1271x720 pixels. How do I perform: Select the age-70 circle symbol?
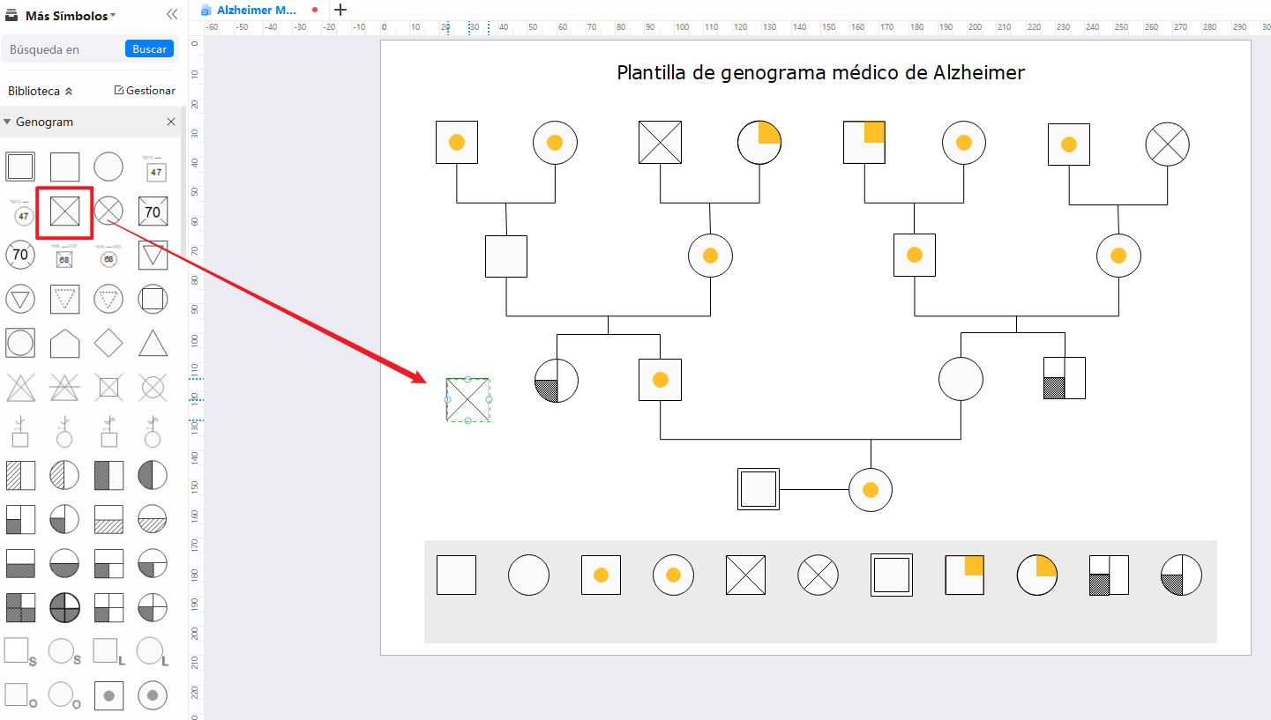click(19, 255)
